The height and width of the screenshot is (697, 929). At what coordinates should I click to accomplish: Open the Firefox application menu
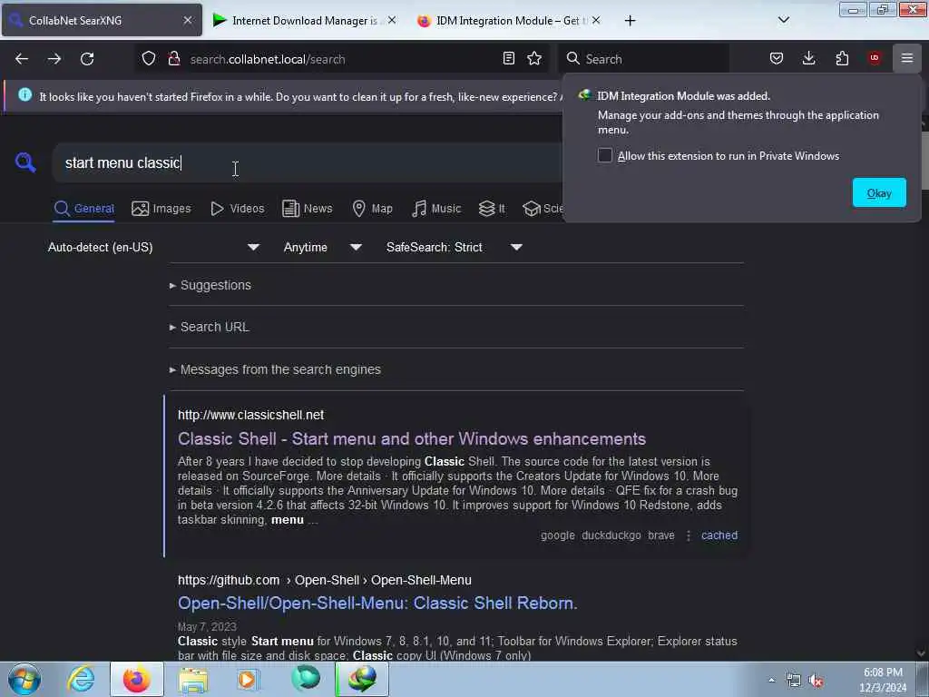[907, 58]
